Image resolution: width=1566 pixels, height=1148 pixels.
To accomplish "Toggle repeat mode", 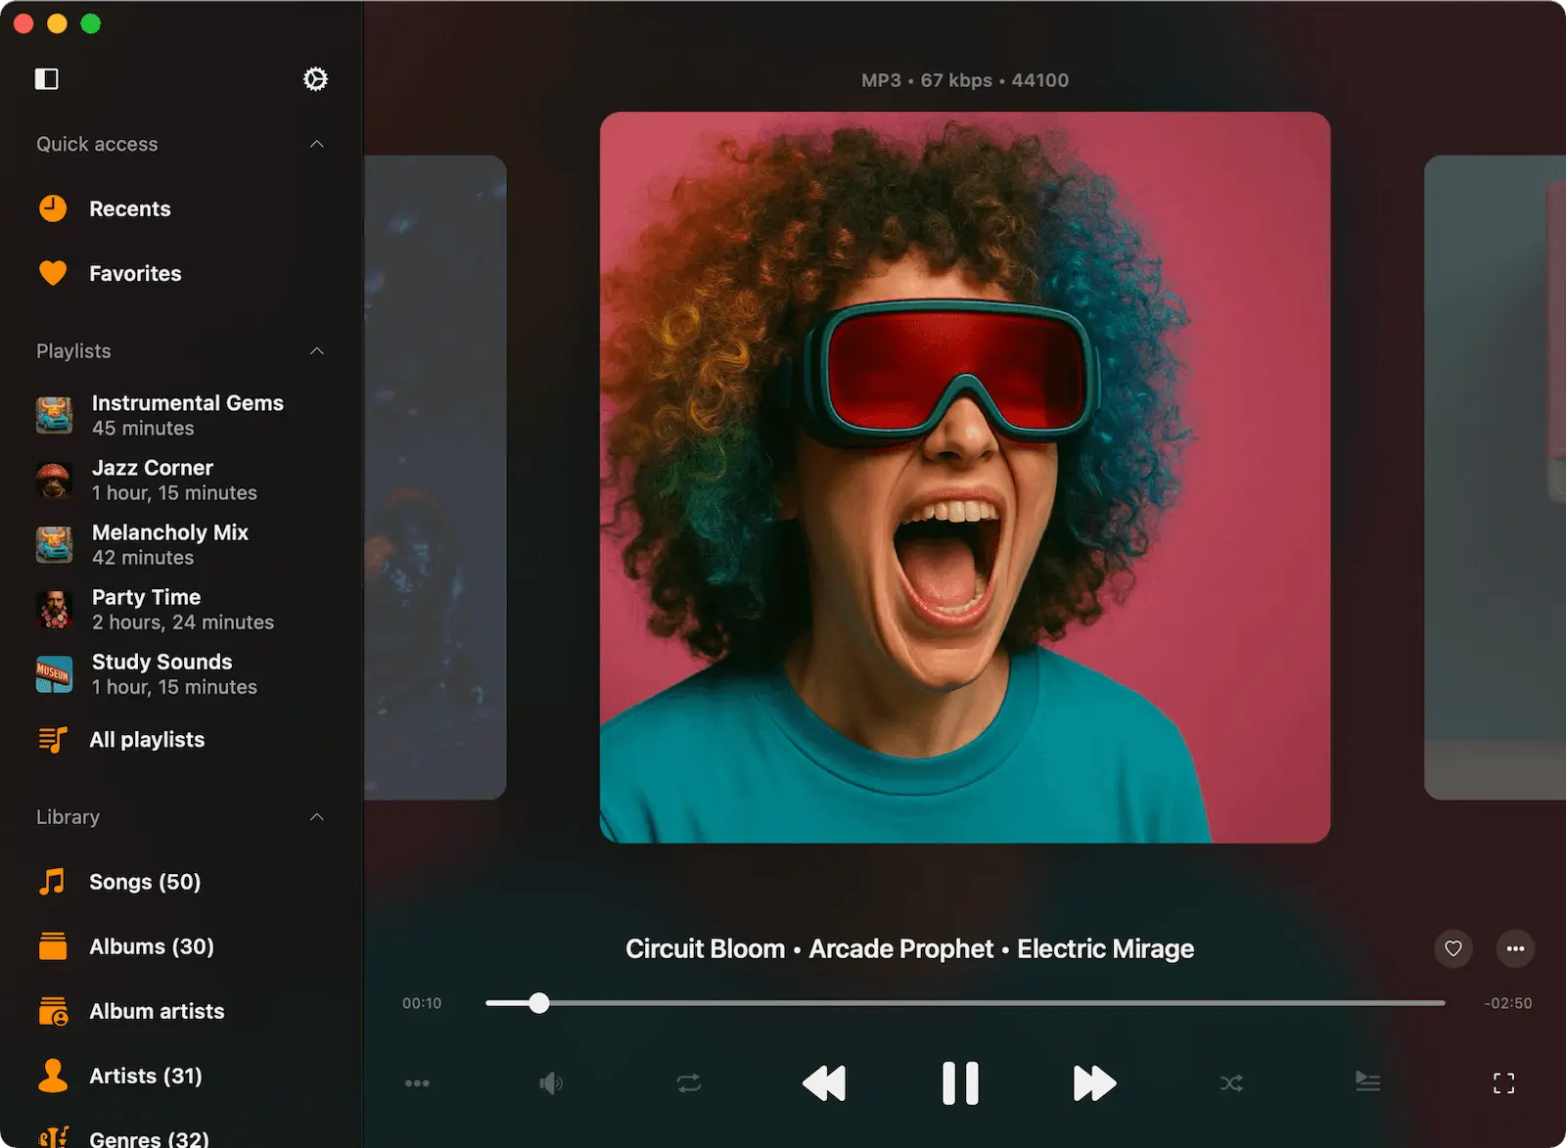I will pyautogui.click(x=689, y=1083).
